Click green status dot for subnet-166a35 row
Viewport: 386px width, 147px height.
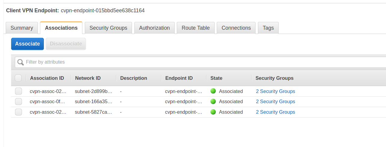pyautogui.click(x=213, y=101)
